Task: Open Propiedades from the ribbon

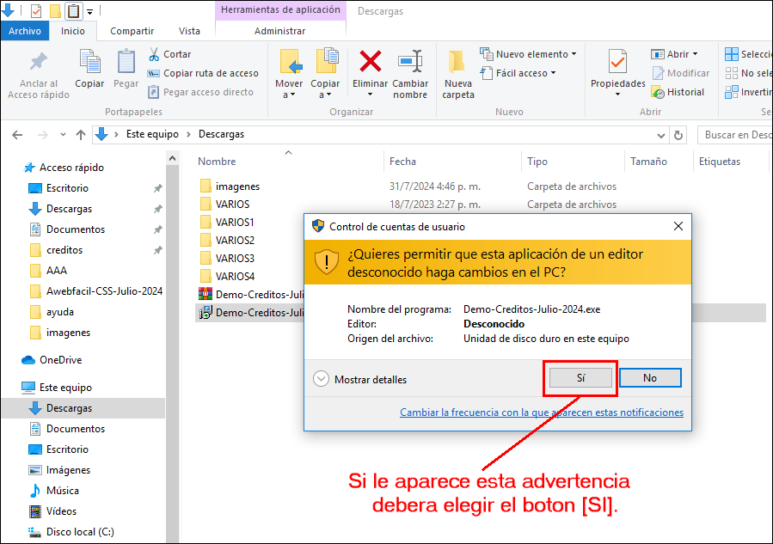Action: (617, 64)
